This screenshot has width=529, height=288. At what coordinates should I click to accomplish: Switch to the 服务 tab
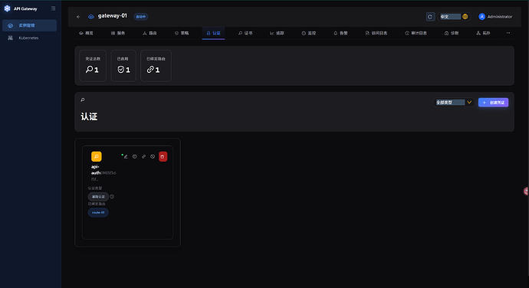118,33
